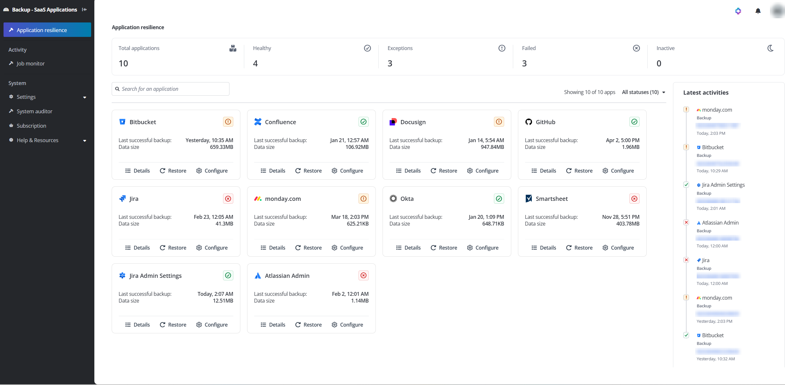Select Application resilience in the sidebar
Viewport: 785px width, 385px height.
[41, 30]
